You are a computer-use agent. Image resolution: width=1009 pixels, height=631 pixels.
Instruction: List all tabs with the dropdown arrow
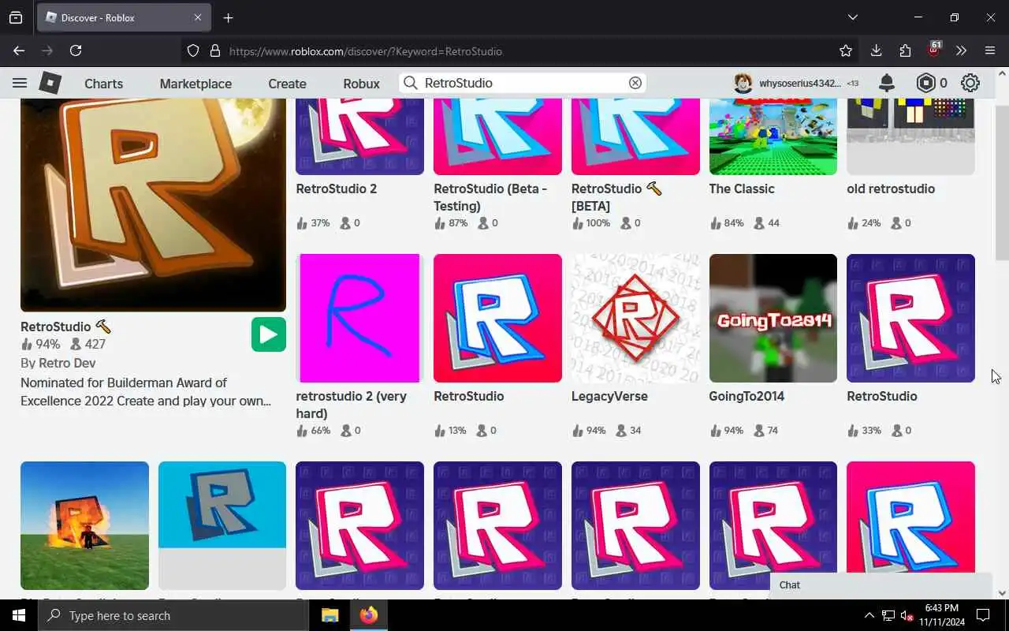[x=852, y=17]
